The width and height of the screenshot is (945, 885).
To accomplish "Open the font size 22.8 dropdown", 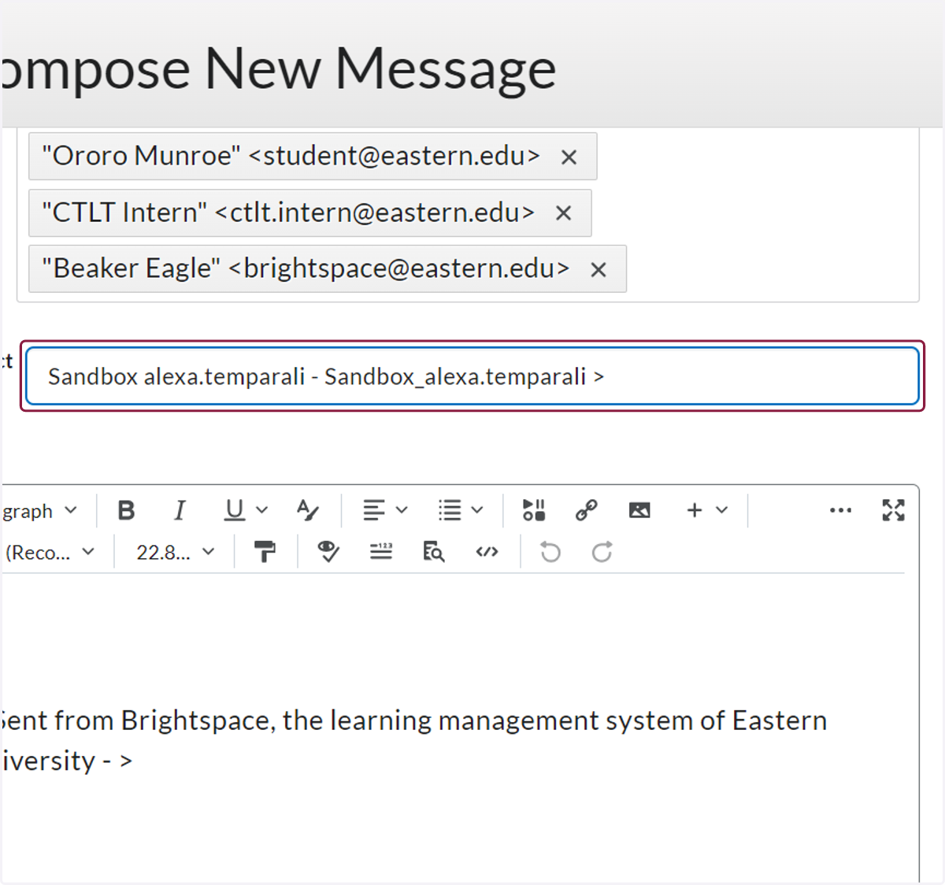I will (x=175, y=553).
